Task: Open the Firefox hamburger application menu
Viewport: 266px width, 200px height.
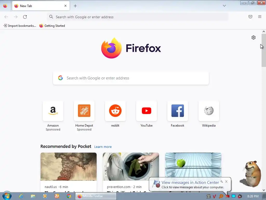Action: point(260,17)
